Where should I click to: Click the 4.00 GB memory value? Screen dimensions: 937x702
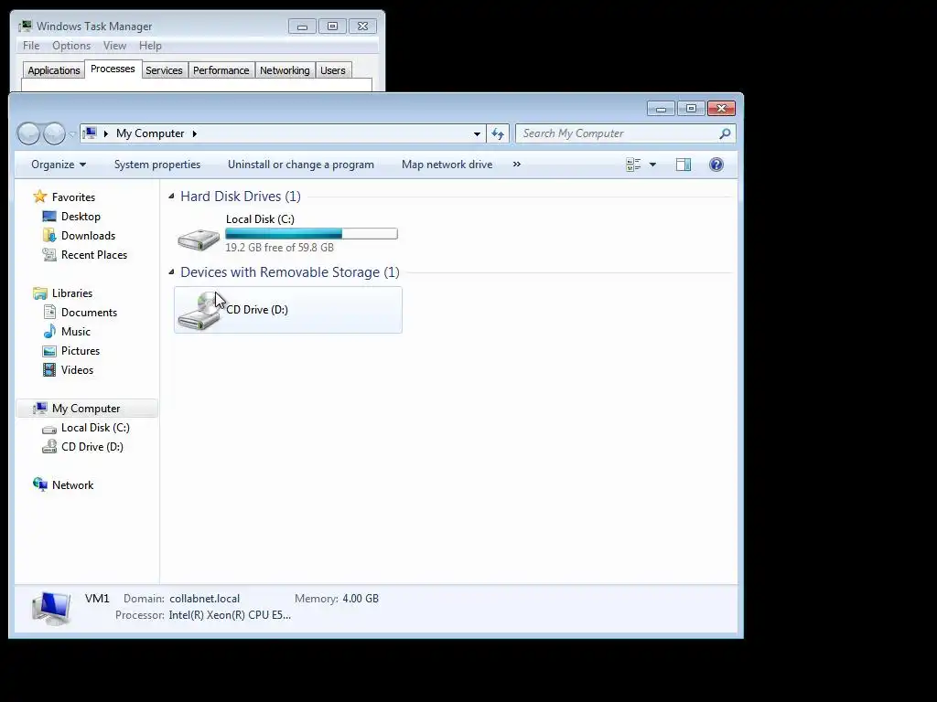pos(361,599)
